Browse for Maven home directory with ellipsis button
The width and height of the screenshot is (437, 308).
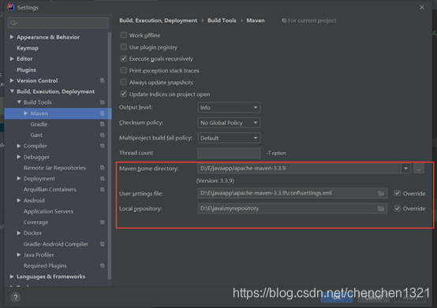pyautogui.click(x=419, y=169)
